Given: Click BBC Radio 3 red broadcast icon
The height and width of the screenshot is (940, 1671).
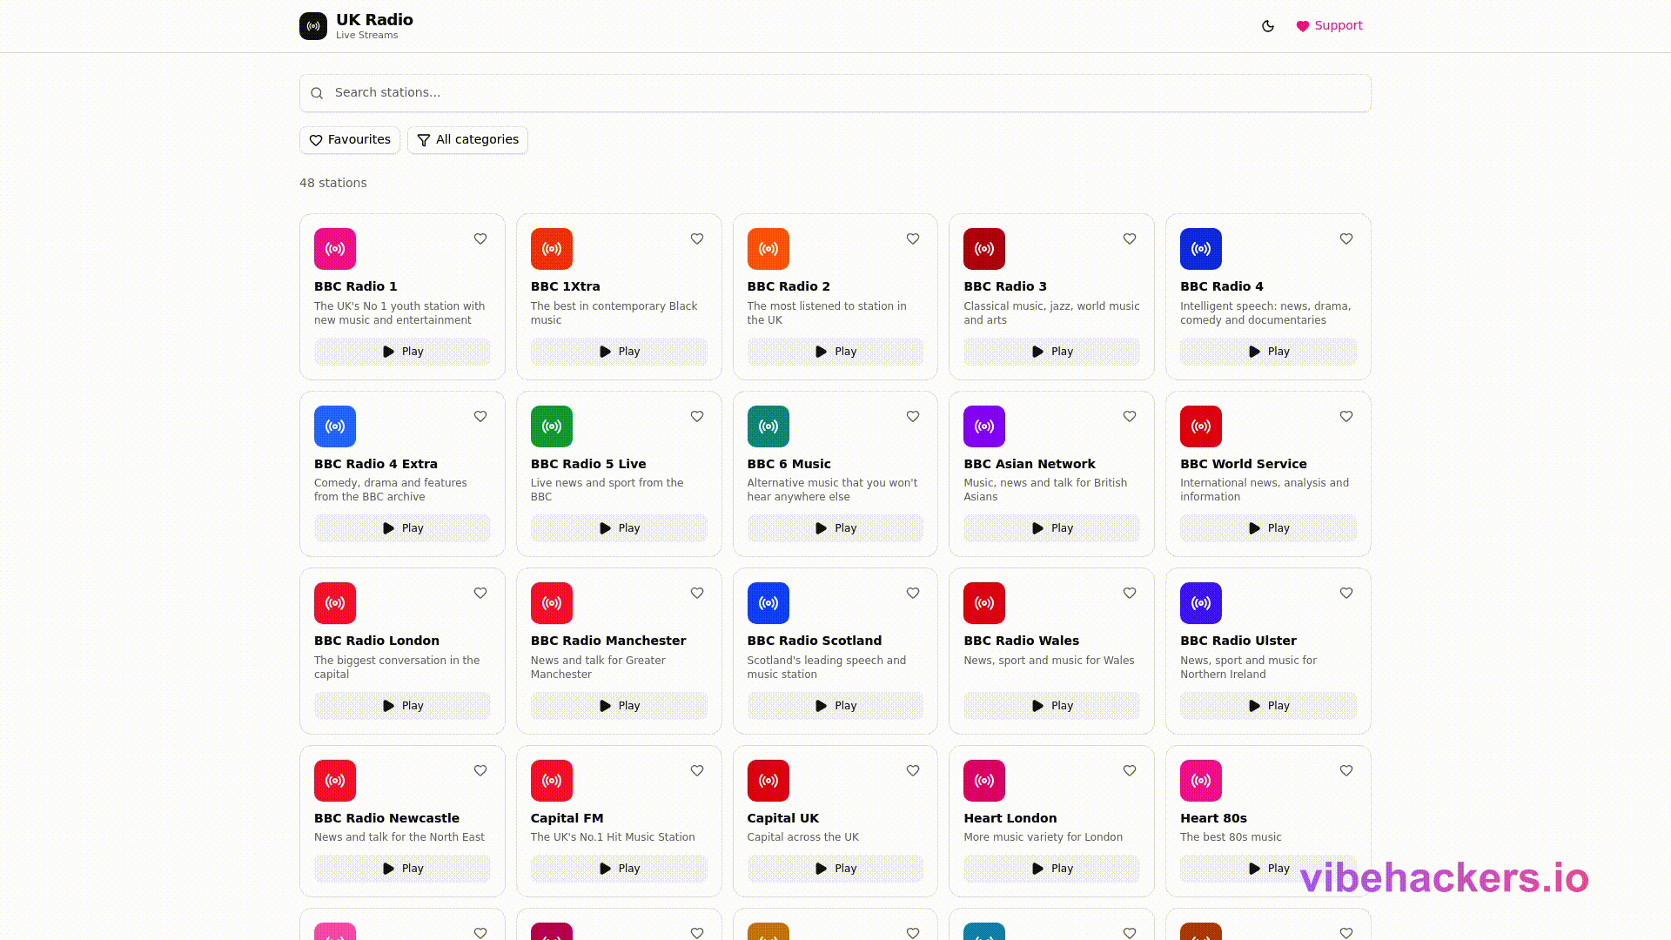Looking at the screenshot, I should [984, 249].
